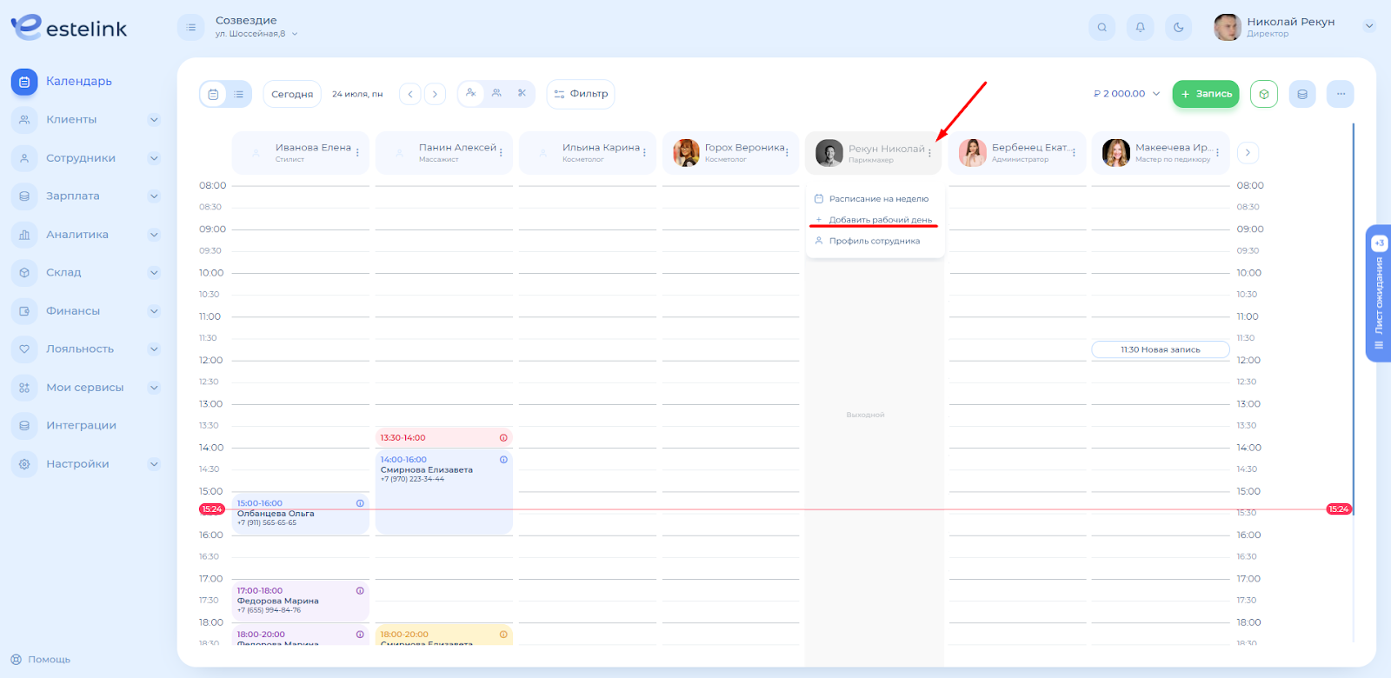Click the 15:24 current time marker
The height and width of the screenshot is (678, 1391).
click(212, 509)
